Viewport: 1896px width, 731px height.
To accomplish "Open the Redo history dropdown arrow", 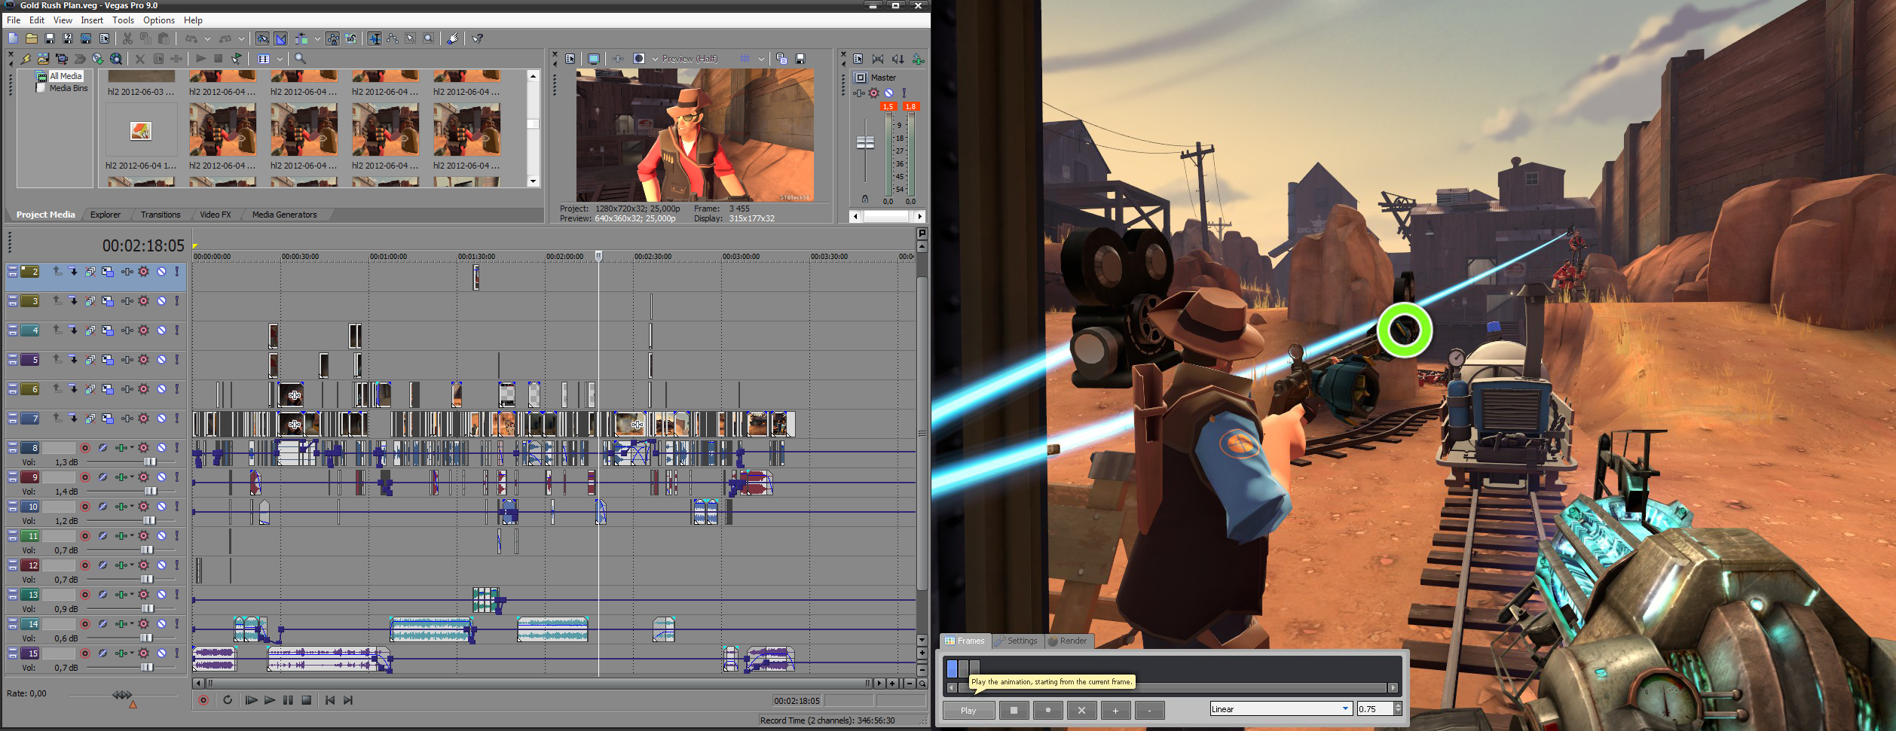I will pos(241,38).
